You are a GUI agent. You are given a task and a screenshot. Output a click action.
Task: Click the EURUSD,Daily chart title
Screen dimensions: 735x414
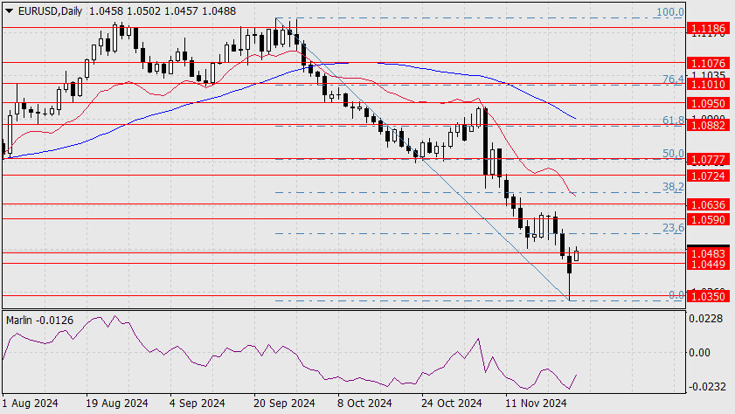click(x=50, y=10)
